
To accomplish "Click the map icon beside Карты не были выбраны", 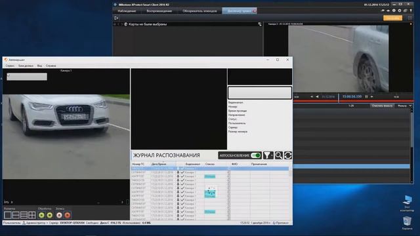I will [125, 24].
